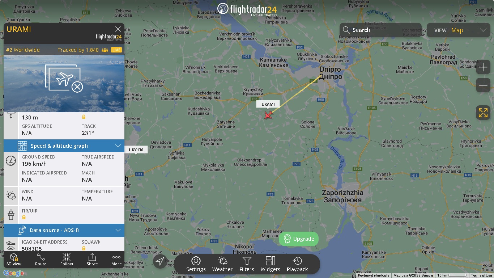The width and height of the screenshot is (494, 278).
Task: Collapse the Speed & altitude graph section
Action: [118, 146]
